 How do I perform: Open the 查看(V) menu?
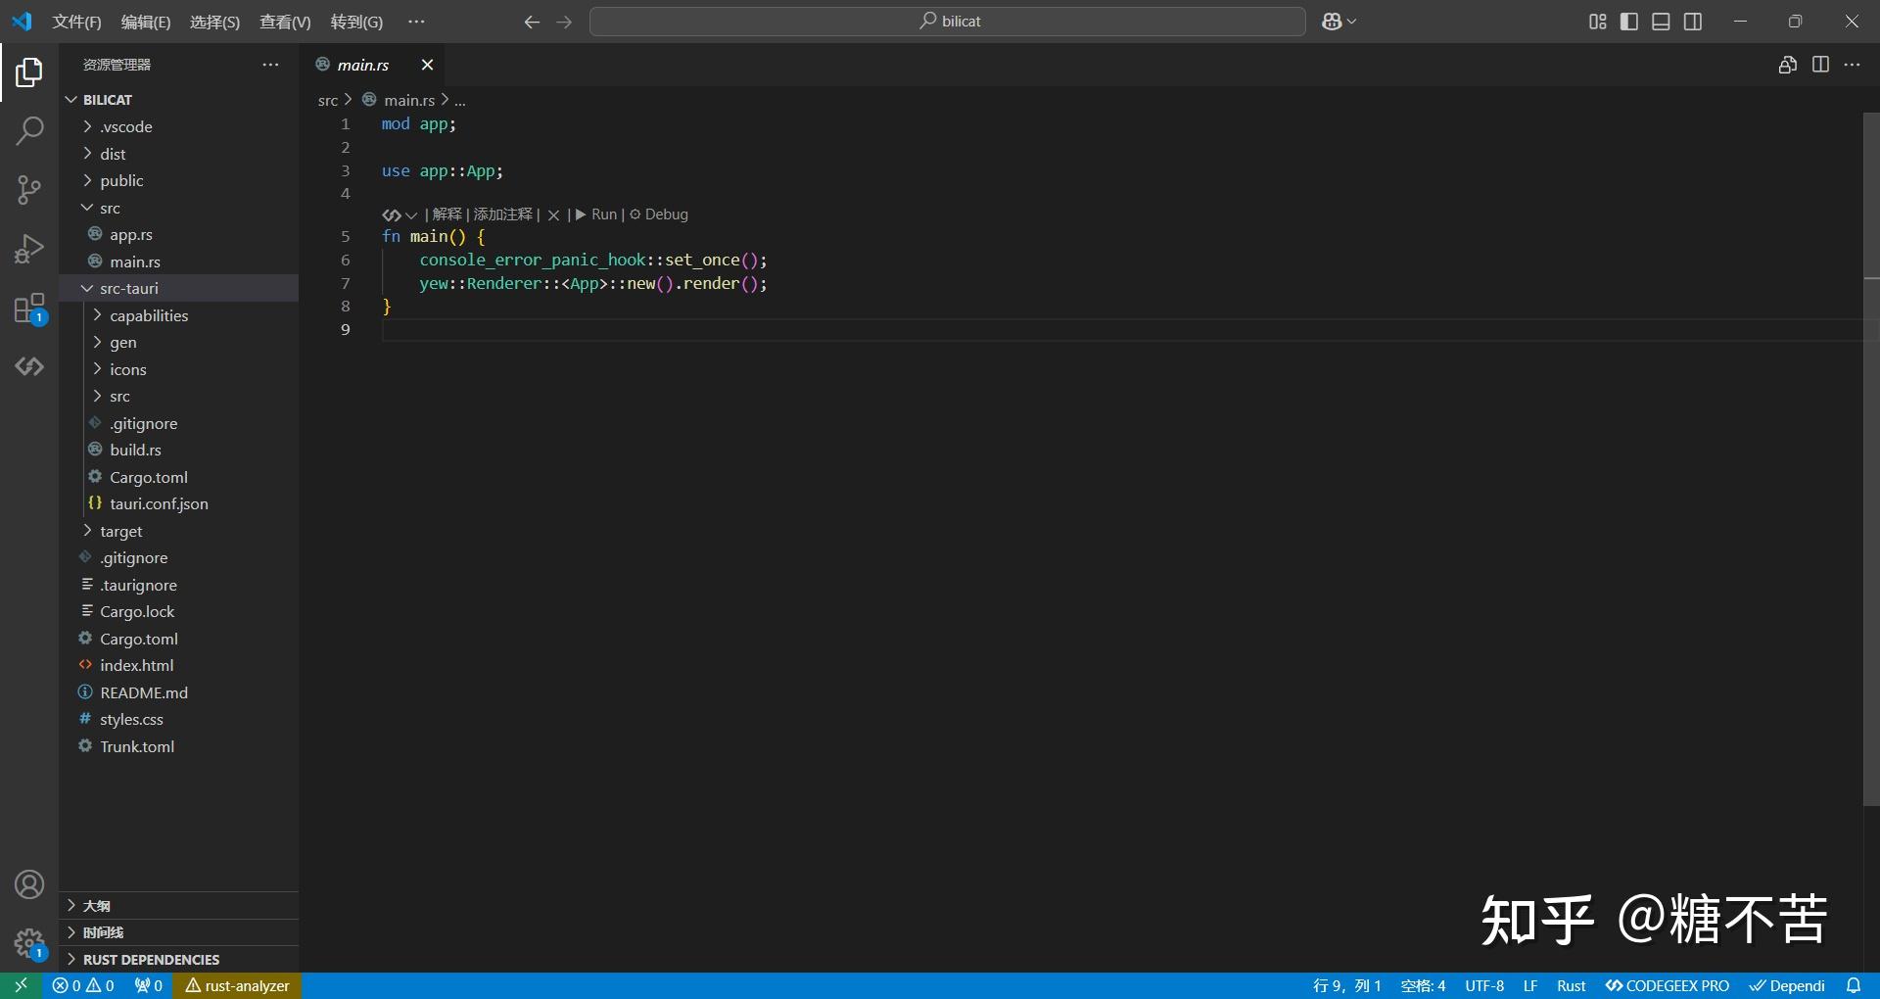[x=285, y=22]
